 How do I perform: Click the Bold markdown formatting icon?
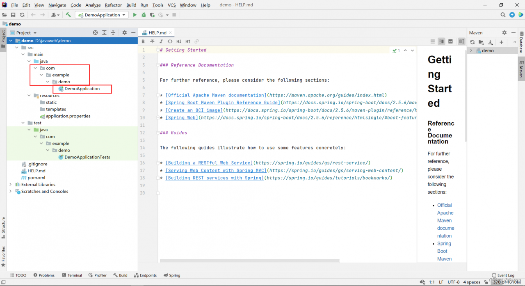pyautogui.click(x=143, y=41)
